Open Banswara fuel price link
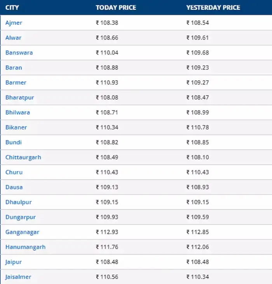 coord(19,53)
